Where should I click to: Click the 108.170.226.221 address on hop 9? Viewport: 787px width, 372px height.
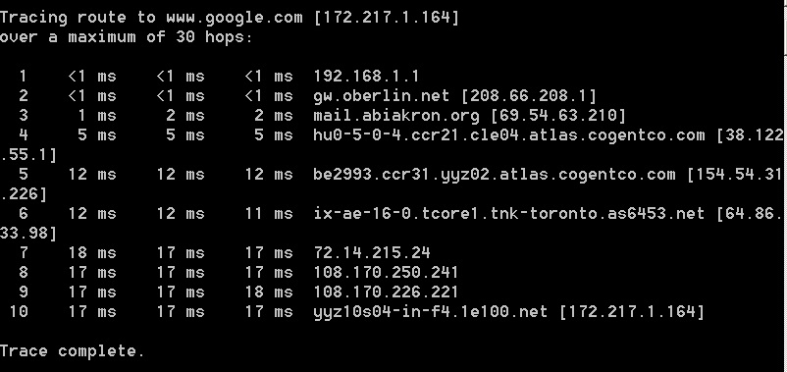(386, 292)
